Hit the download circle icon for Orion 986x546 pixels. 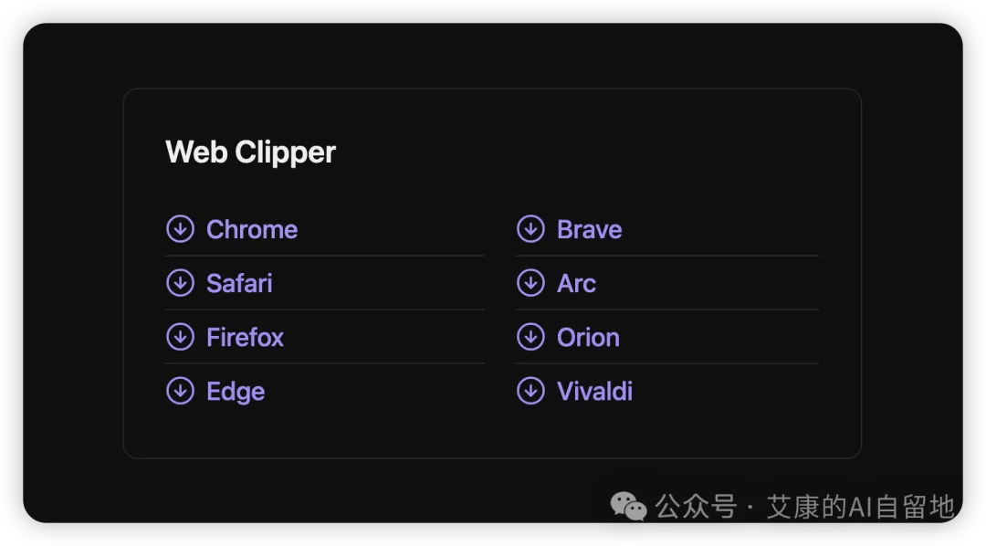click(x=530, y=337)
